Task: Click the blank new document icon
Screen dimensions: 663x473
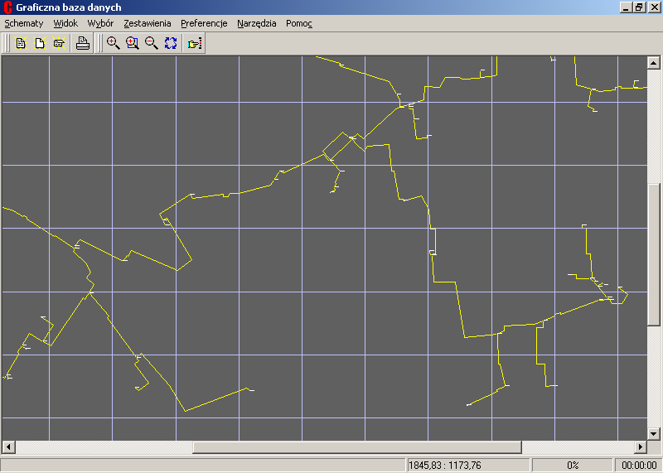Action: [39, 44]
